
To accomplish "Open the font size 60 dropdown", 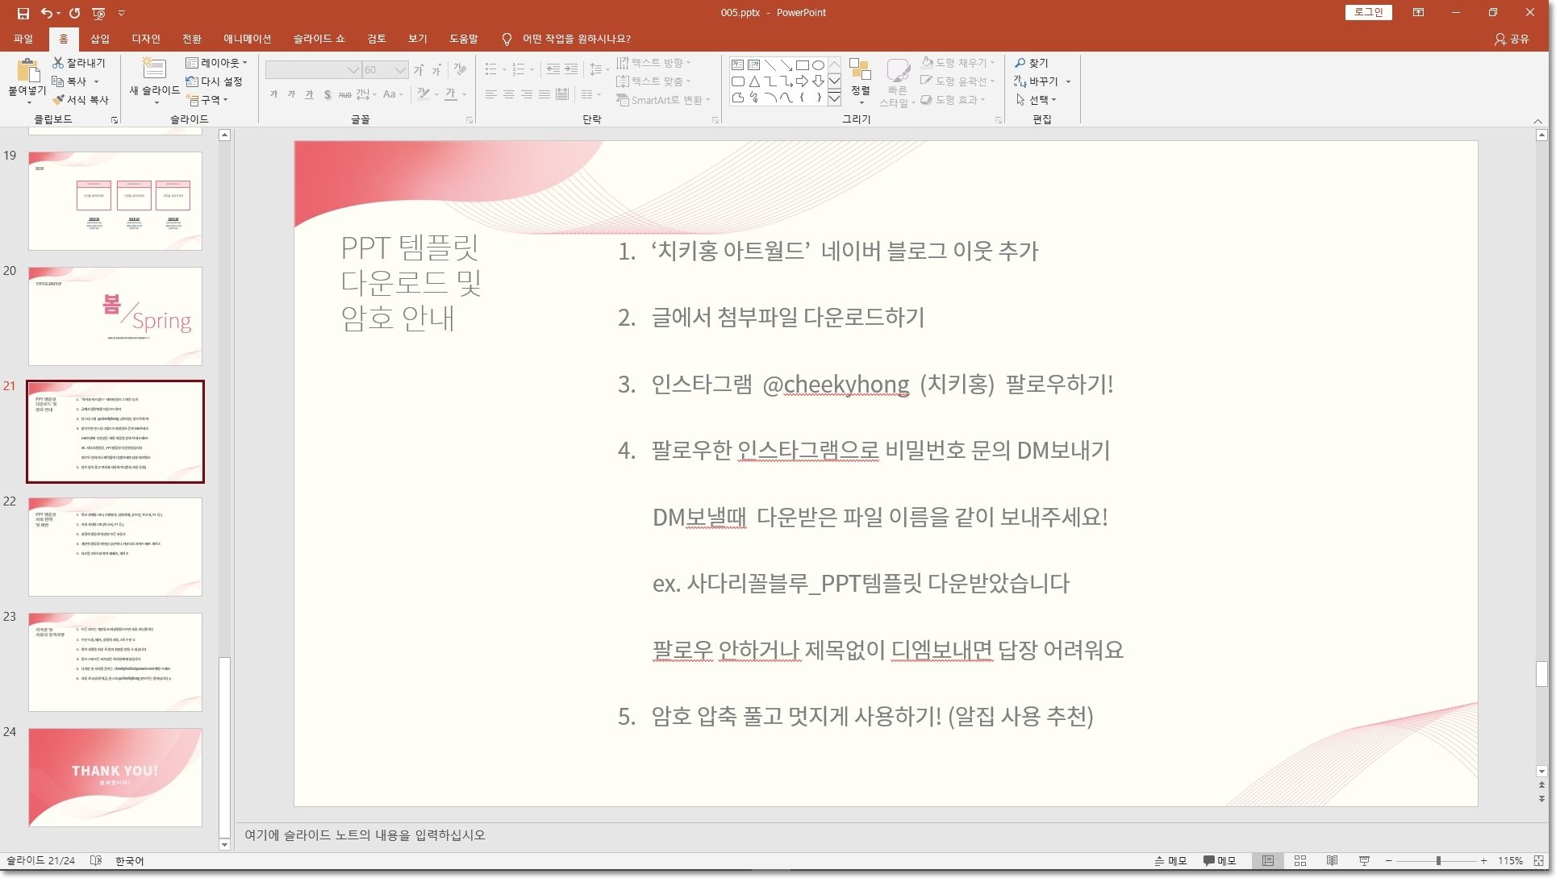I will click(400, 70).
